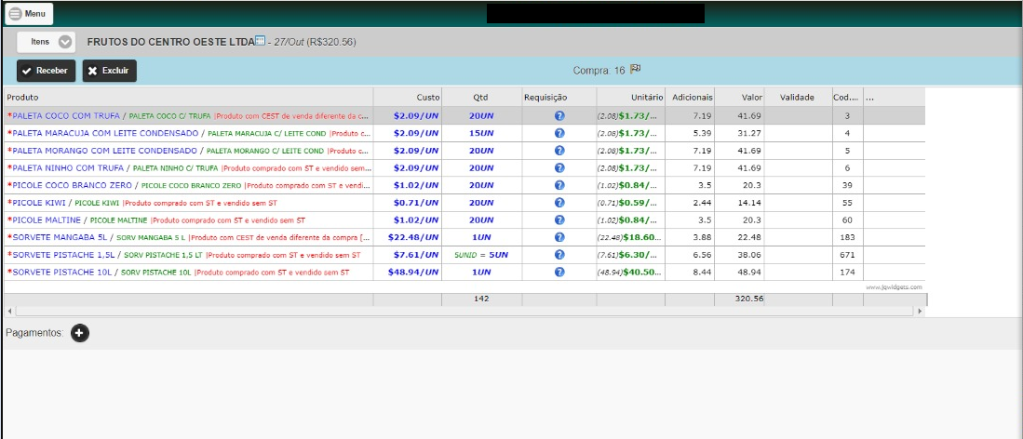Click the 15UN quantity cell
1023x439 pixels.
(x=481, y=133)
